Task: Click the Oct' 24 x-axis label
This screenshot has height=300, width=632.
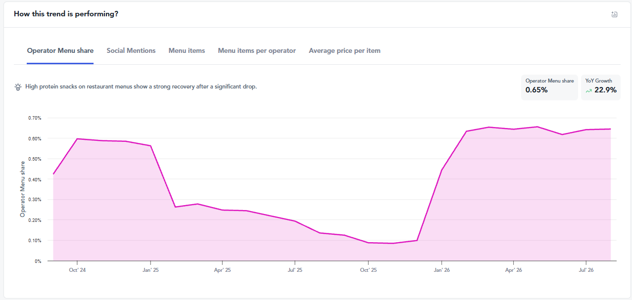Action: click(x=77, y=270)
